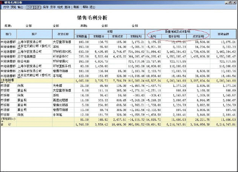Click 刷新 (Refresh) in the toolbar
This screenshot has height=172, width=238.
[x=76, y=7]
